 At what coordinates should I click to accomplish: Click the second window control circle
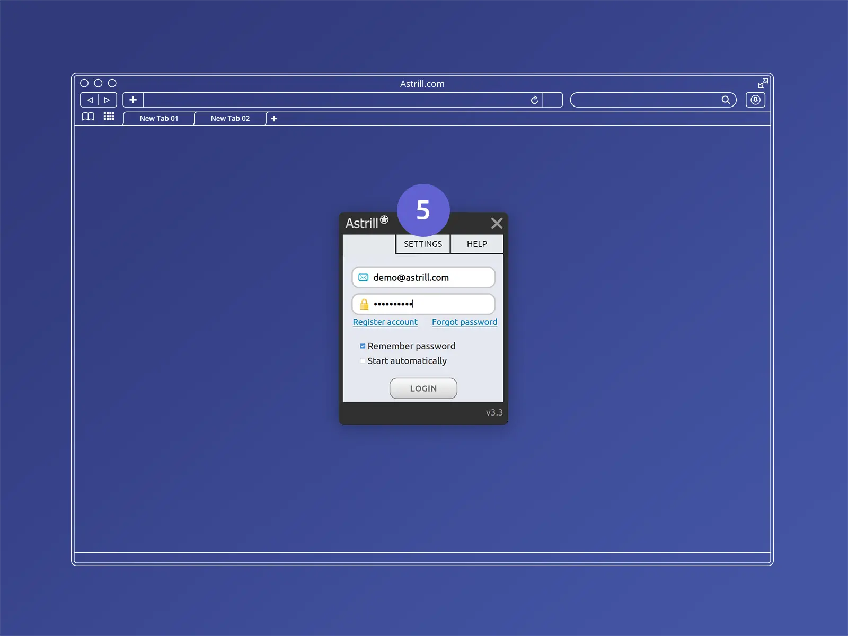[98, 83]
